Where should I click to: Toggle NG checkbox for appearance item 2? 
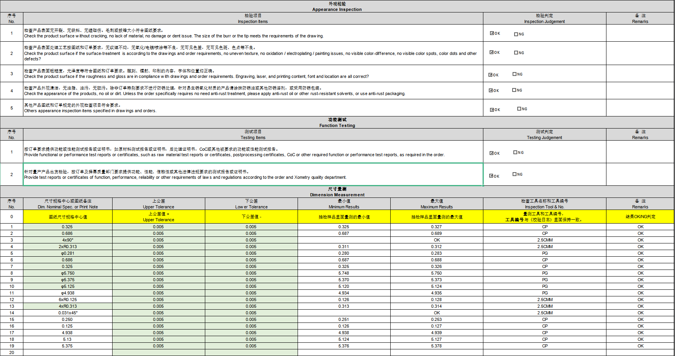coord(516,53)
